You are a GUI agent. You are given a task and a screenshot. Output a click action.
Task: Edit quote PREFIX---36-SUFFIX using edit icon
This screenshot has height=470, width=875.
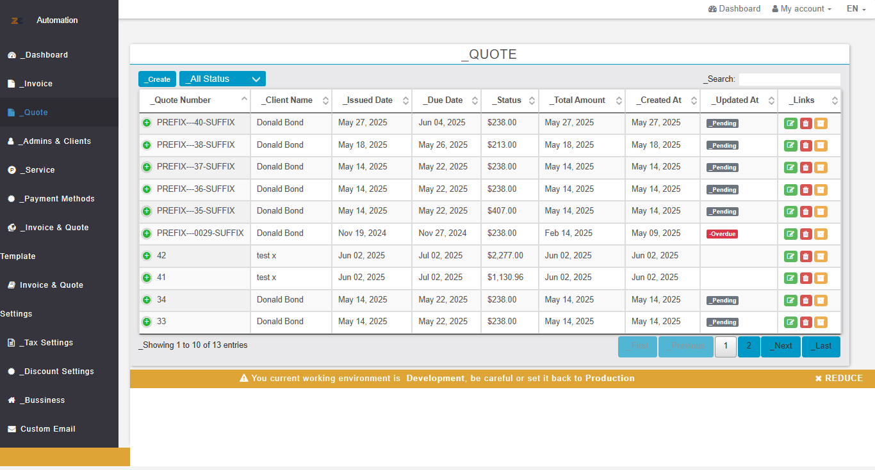790,190
